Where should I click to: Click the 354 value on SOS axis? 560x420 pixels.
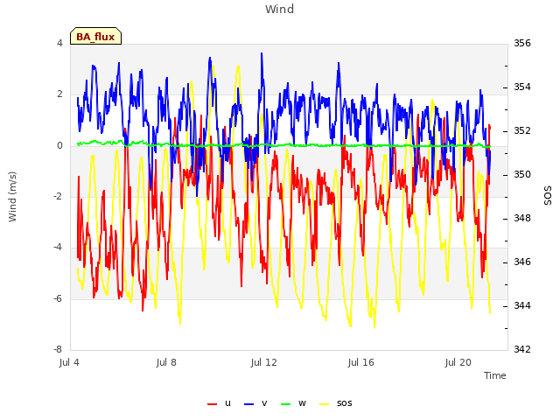click(522, 87)
